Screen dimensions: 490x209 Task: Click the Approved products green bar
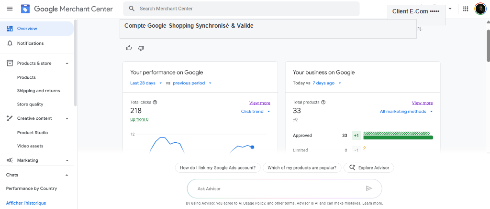(x=398, y=137)
